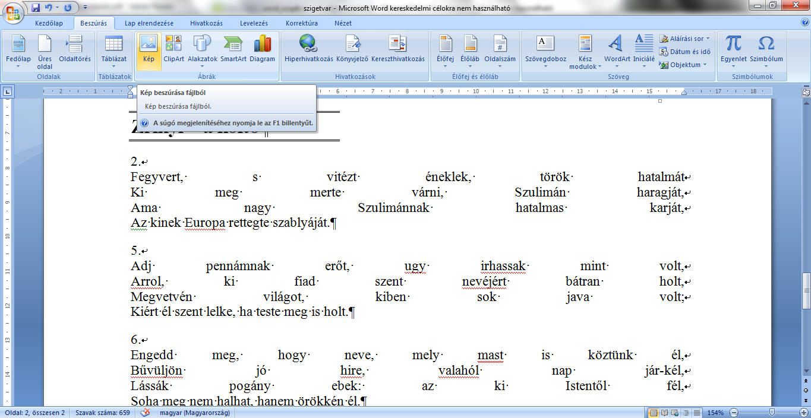Screen dimensions: 811x418
Task: Customize the Quick Access Toolbar dropdown
Action: 84,8
